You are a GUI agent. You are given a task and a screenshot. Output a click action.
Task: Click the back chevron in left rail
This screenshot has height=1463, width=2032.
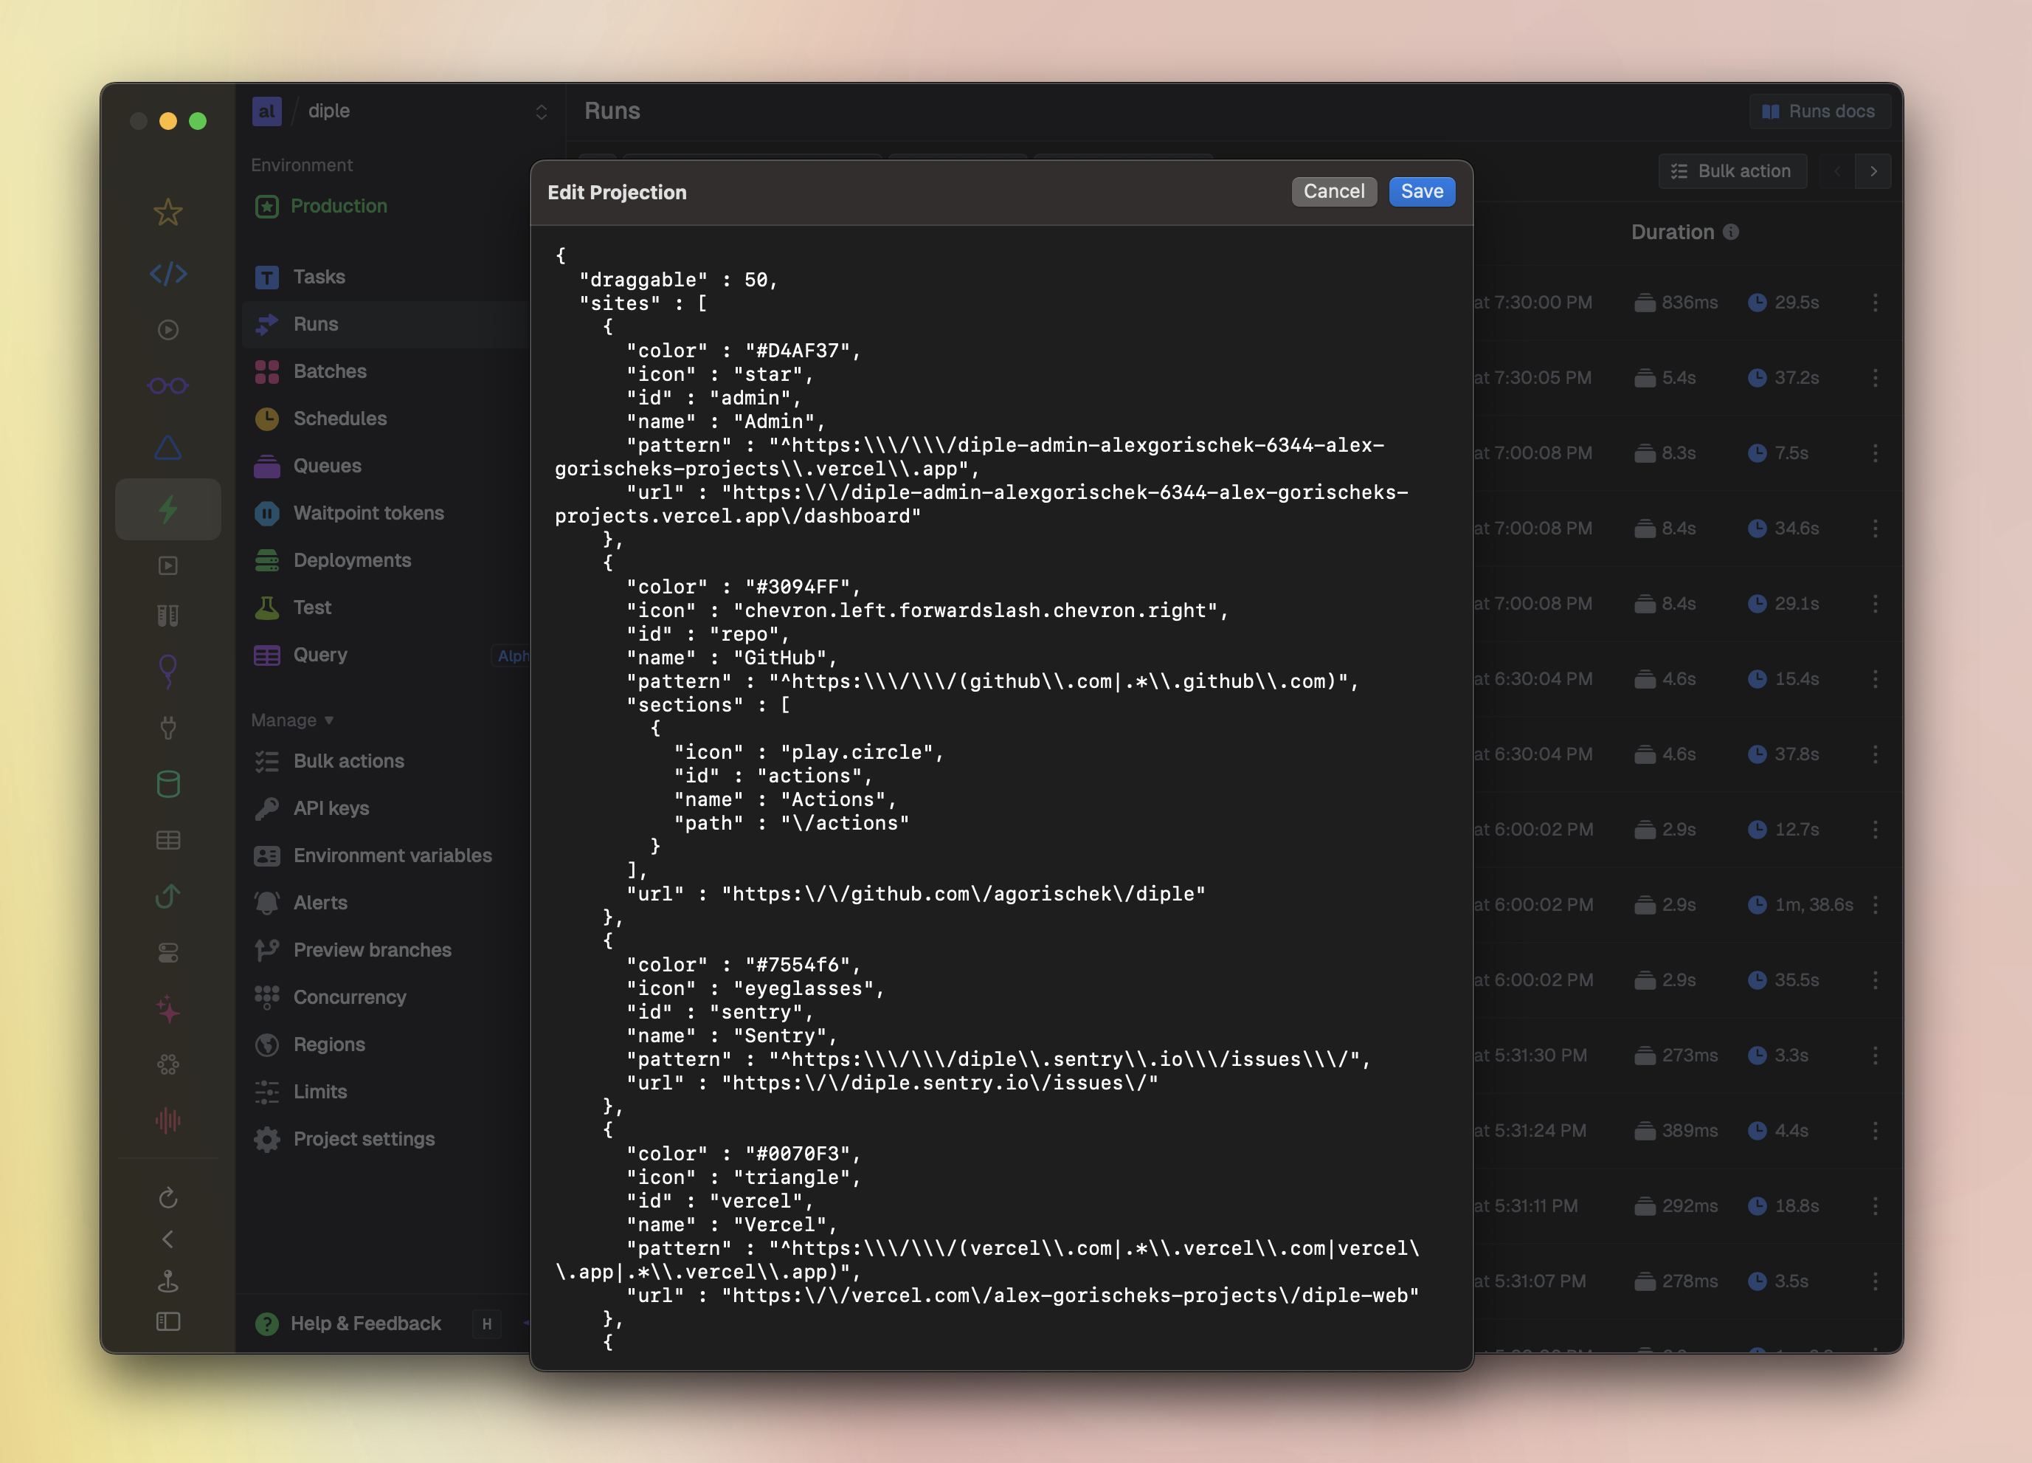(167, 1239)
